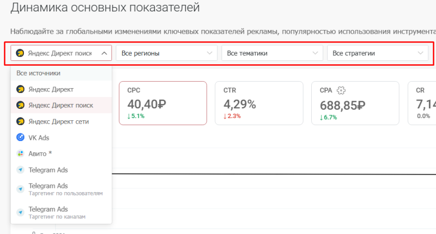The width and height of the screenshot is (436, 234).
Task: Click the icon beside Яндекс Директ сети
Action: 20,121
